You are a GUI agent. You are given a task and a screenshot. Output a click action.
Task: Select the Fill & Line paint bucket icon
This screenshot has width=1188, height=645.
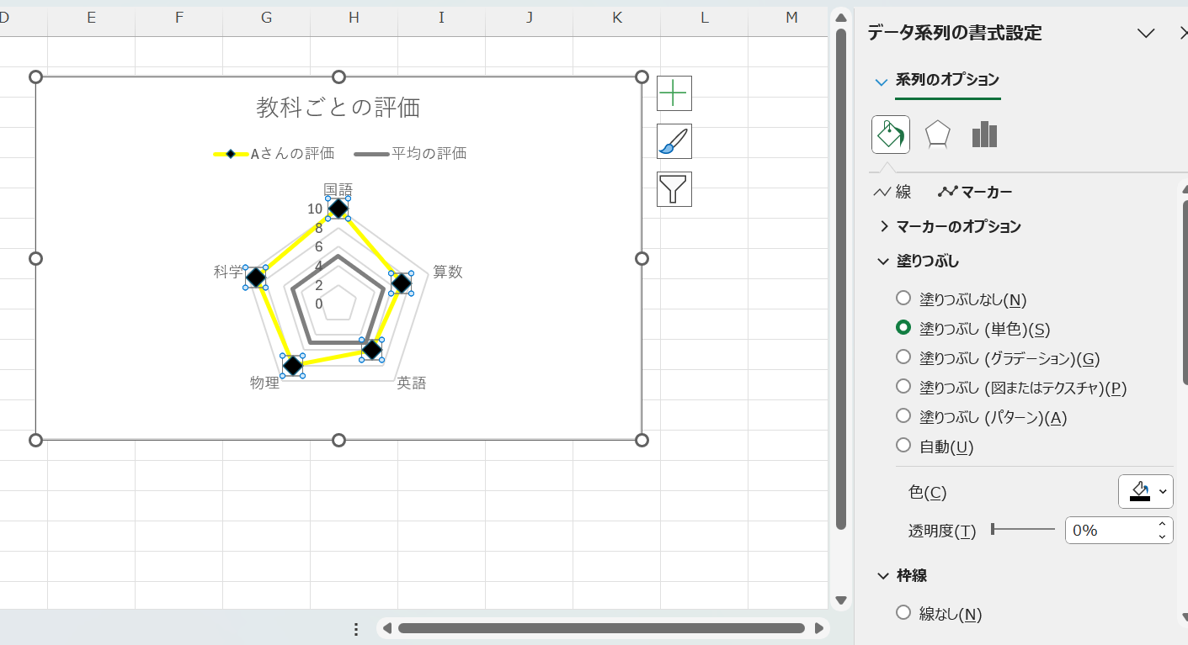tap(890, 134)
